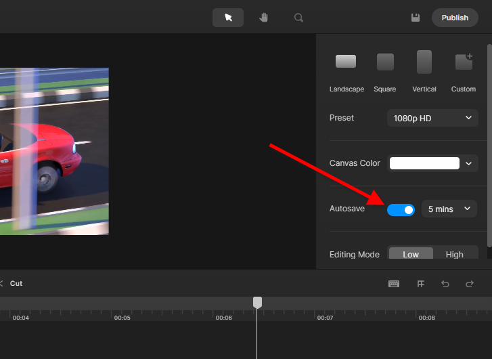Screen dimensions: 492x359
Task: Pick the Custom canvas size option
Action: [464, 72]
